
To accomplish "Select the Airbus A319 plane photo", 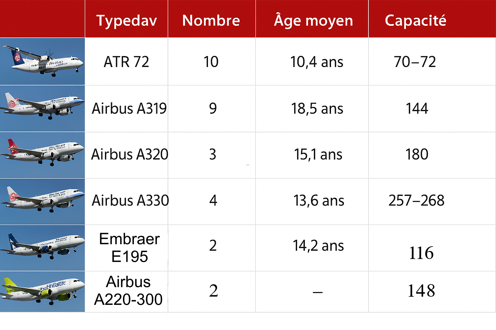I will point(42,108).
